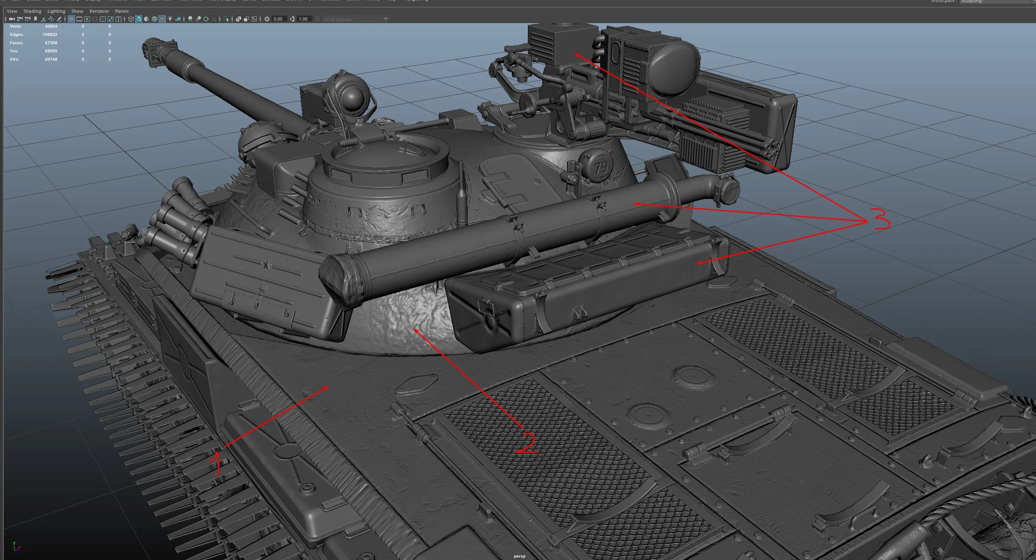Click the Faces count 67308
Screen dimensions: 1036x560
(x=51, y=43)
